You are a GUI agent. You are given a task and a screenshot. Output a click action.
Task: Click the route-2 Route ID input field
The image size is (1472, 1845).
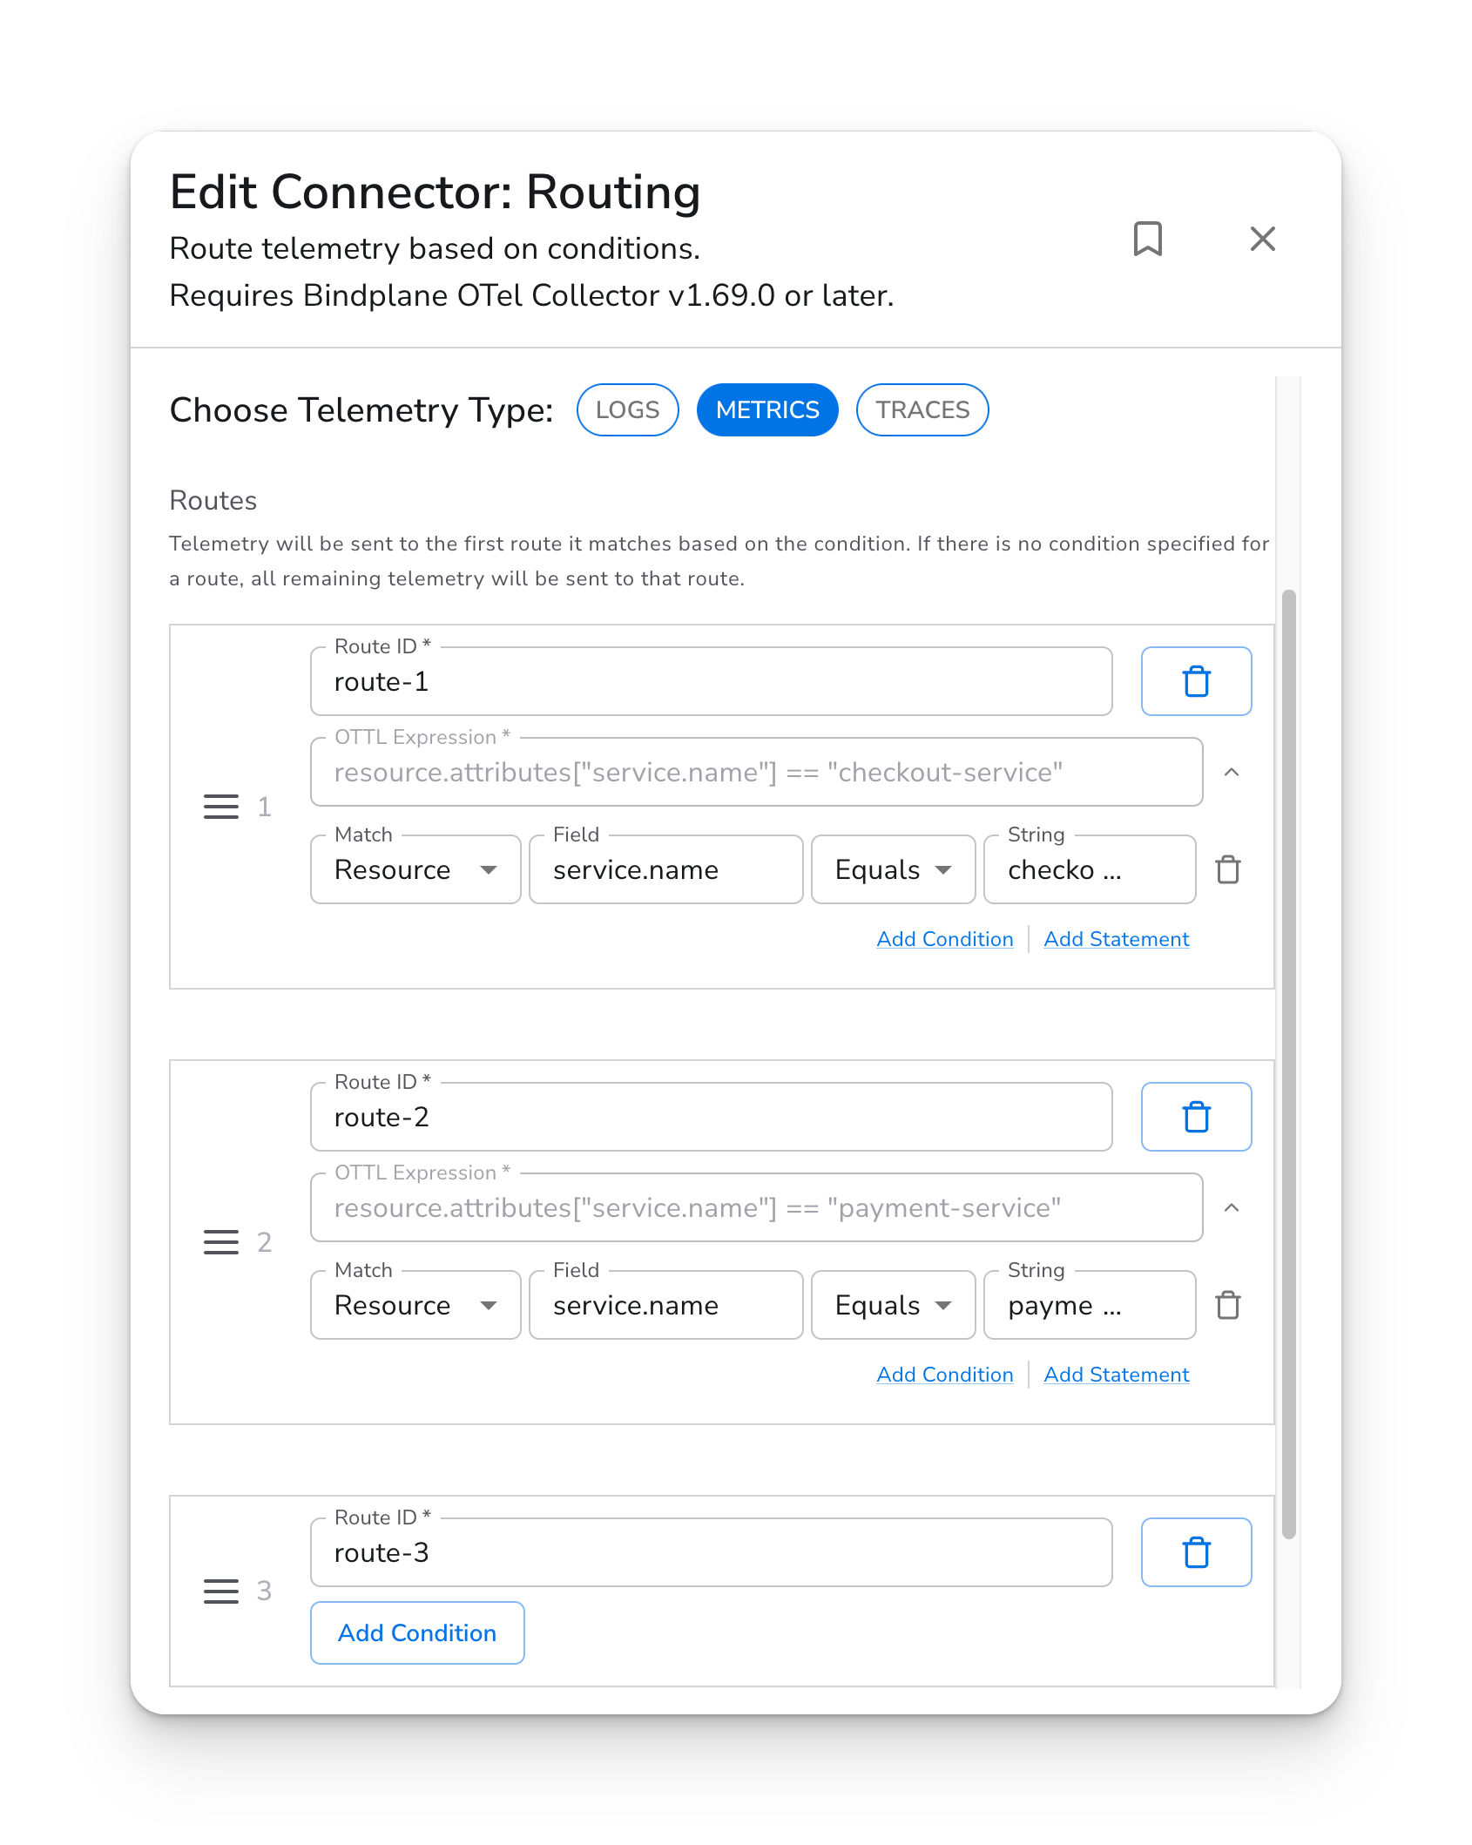click(x=711, y=1117)
